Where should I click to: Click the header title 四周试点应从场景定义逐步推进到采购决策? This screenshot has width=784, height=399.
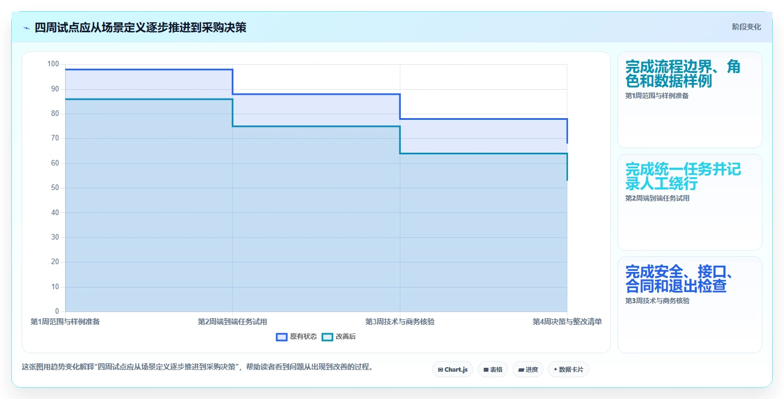[140, 28]
